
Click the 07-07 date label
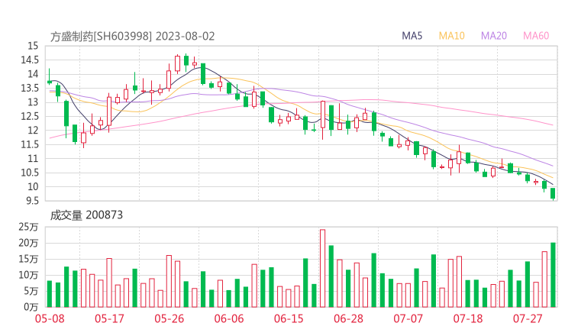pos(408,318)
